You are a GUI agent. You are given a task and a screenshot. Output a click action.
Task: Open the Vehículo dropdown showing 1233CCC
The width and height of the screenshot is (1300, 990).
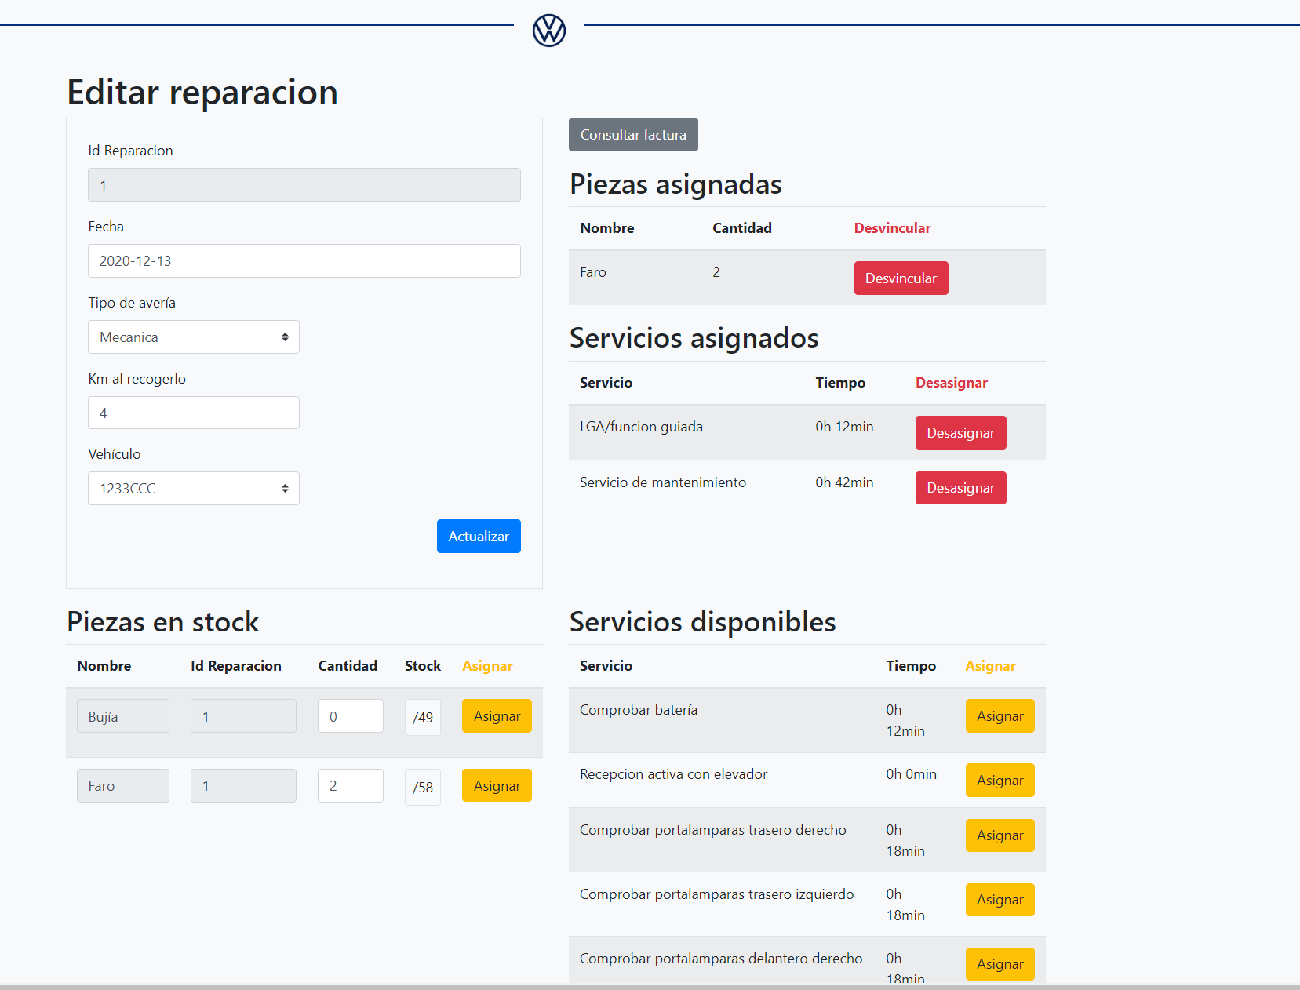pyautogui.click(x=193, y=488)
